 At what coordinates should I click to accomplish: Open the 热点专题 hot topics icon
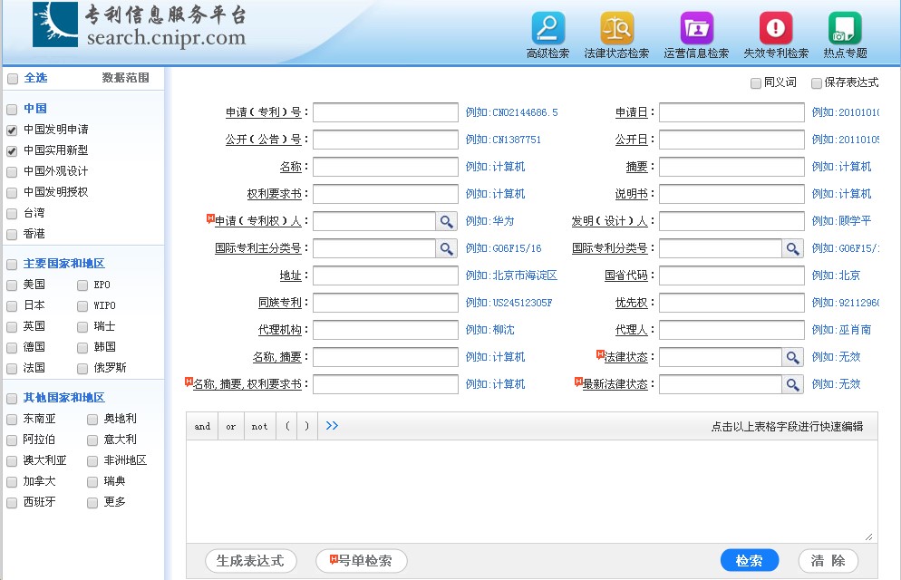(845, 28)
